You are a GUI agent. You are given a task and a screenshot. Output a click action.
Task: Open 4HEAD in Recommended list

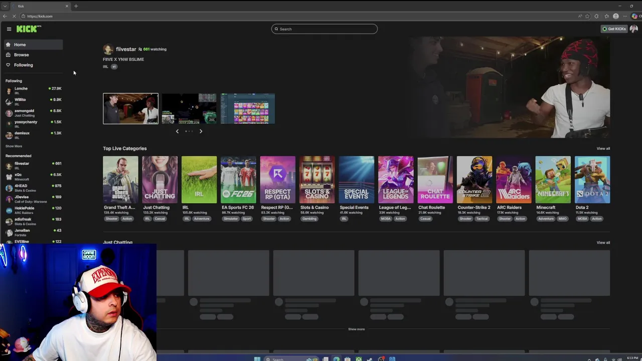(x=33, y=188)
